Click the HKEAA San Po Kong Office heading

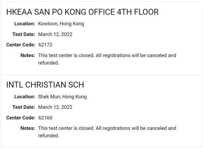point(82,12)
